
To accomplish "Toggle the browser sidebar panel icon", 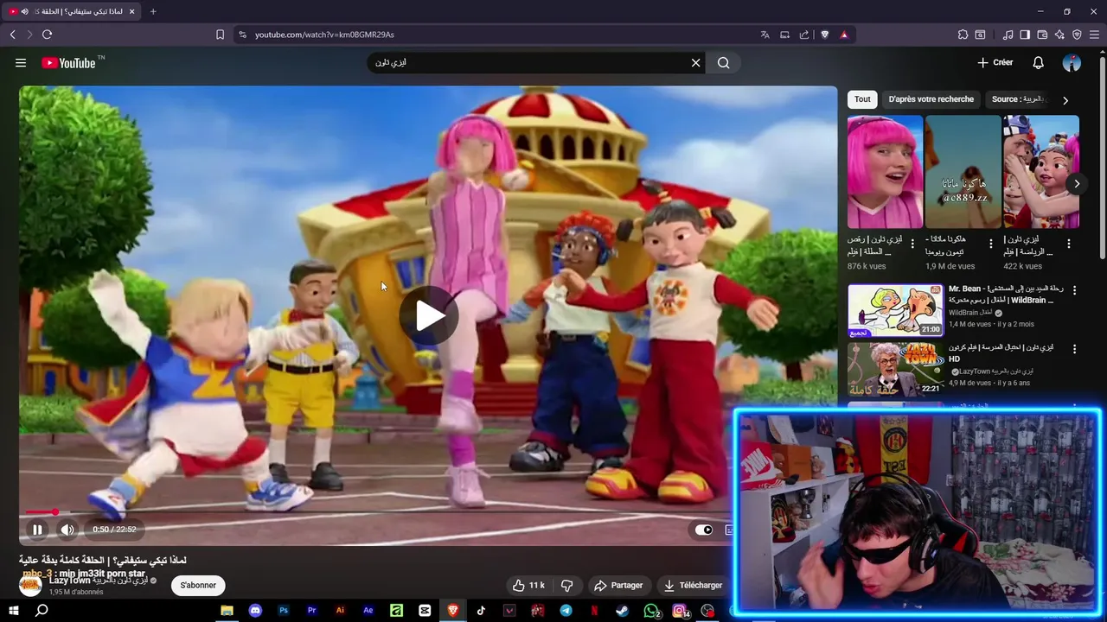I will [1025, 35].
